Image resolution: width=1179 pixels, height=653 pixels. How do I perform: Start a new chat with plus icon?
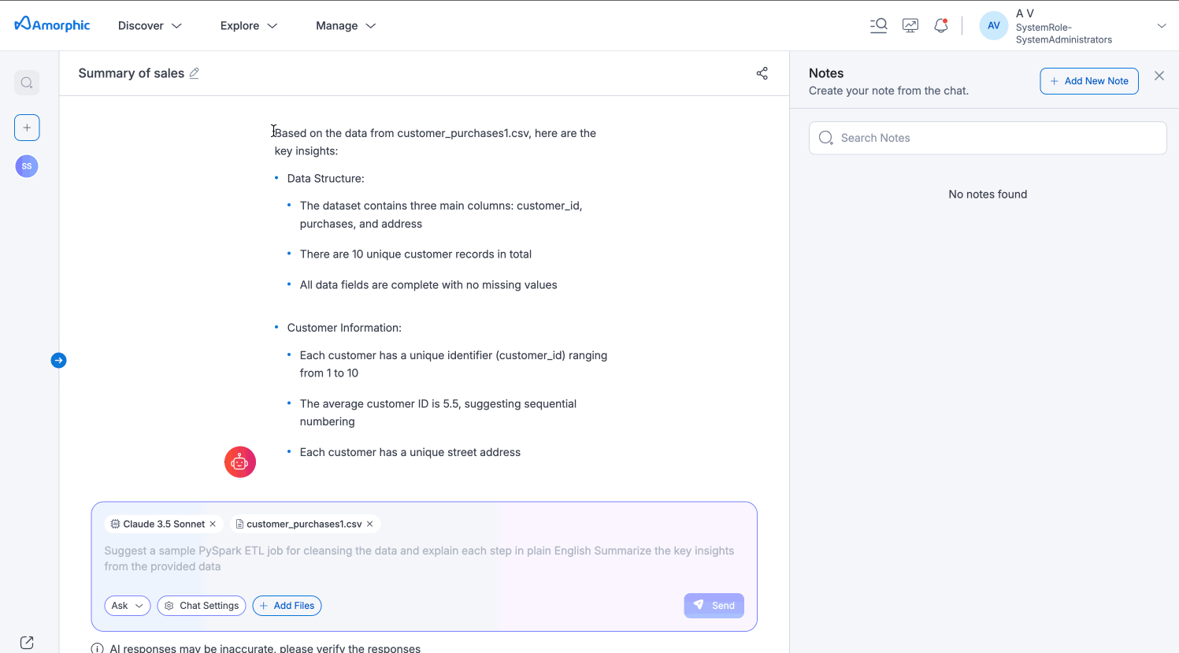[x=27, y=128]
